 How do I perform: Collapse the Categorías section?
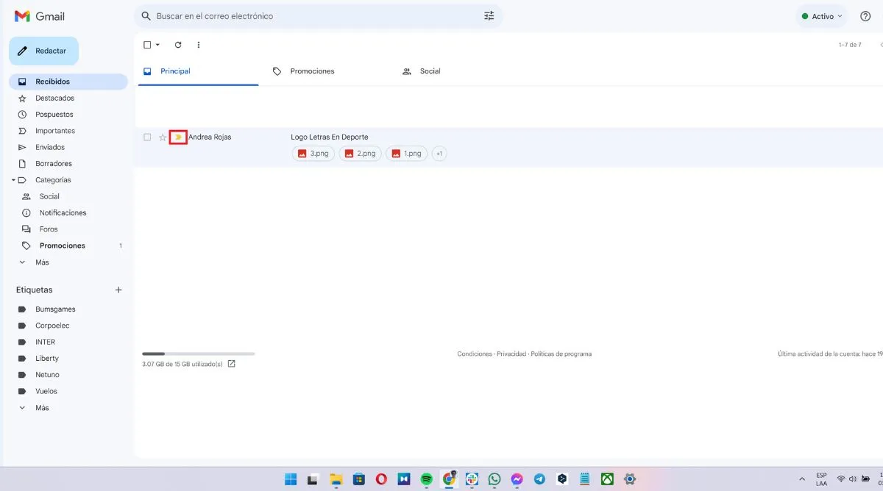13,179
